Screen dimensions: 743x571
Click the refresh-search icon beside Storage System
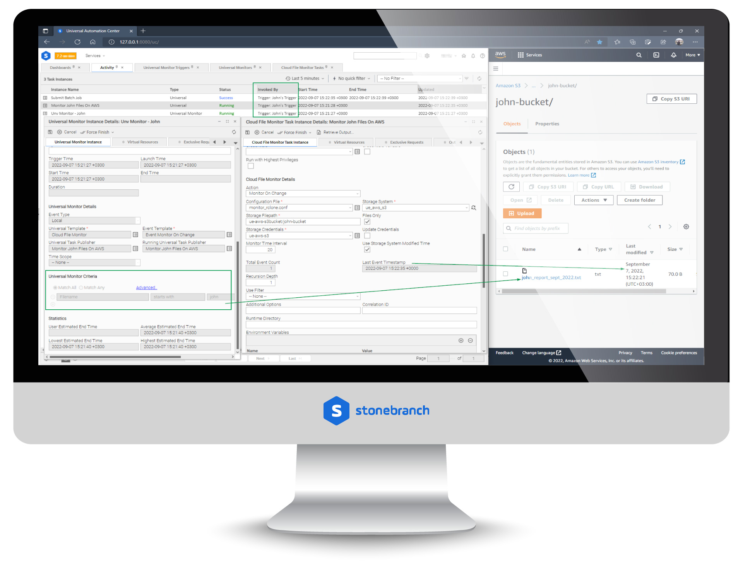[x=474, y=208]
